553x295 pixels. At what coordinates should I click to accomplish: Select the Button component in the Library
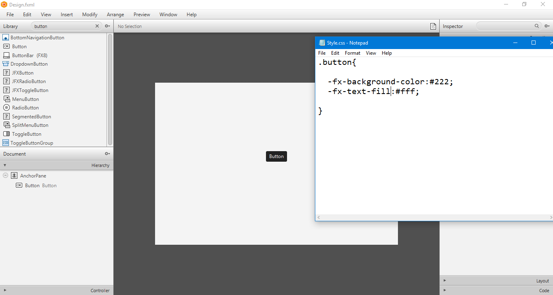[x=18, y=46]
